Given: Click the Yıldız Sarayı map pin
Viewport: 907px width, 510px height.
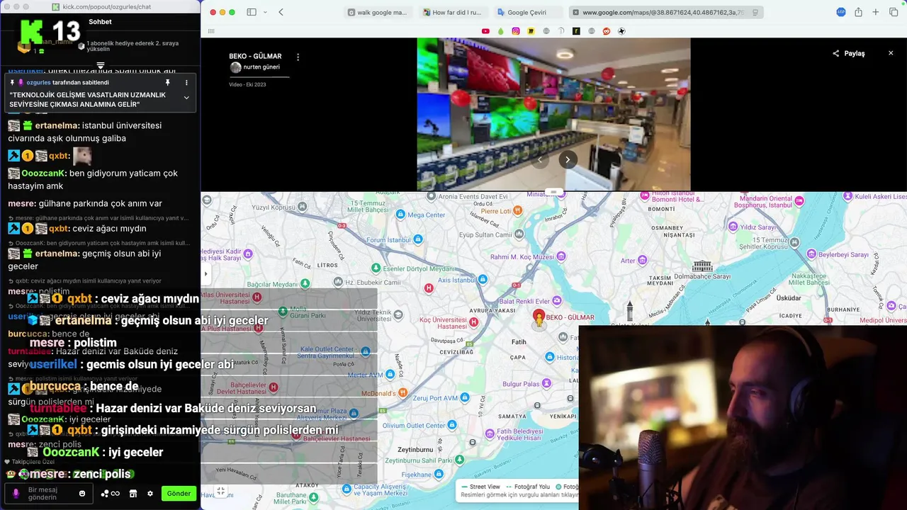Looking at the screenshot, I should (x=732, y=227).
